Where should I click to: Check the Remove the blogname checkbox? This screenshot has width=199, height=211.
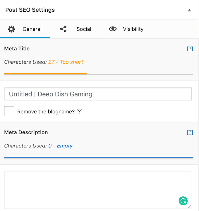tap(9, 111)
